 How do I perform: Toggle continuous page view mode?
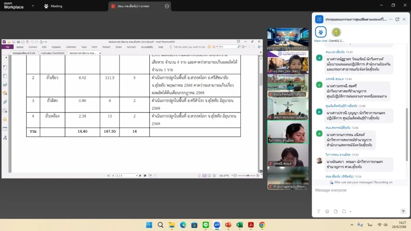tap(204, 176)
